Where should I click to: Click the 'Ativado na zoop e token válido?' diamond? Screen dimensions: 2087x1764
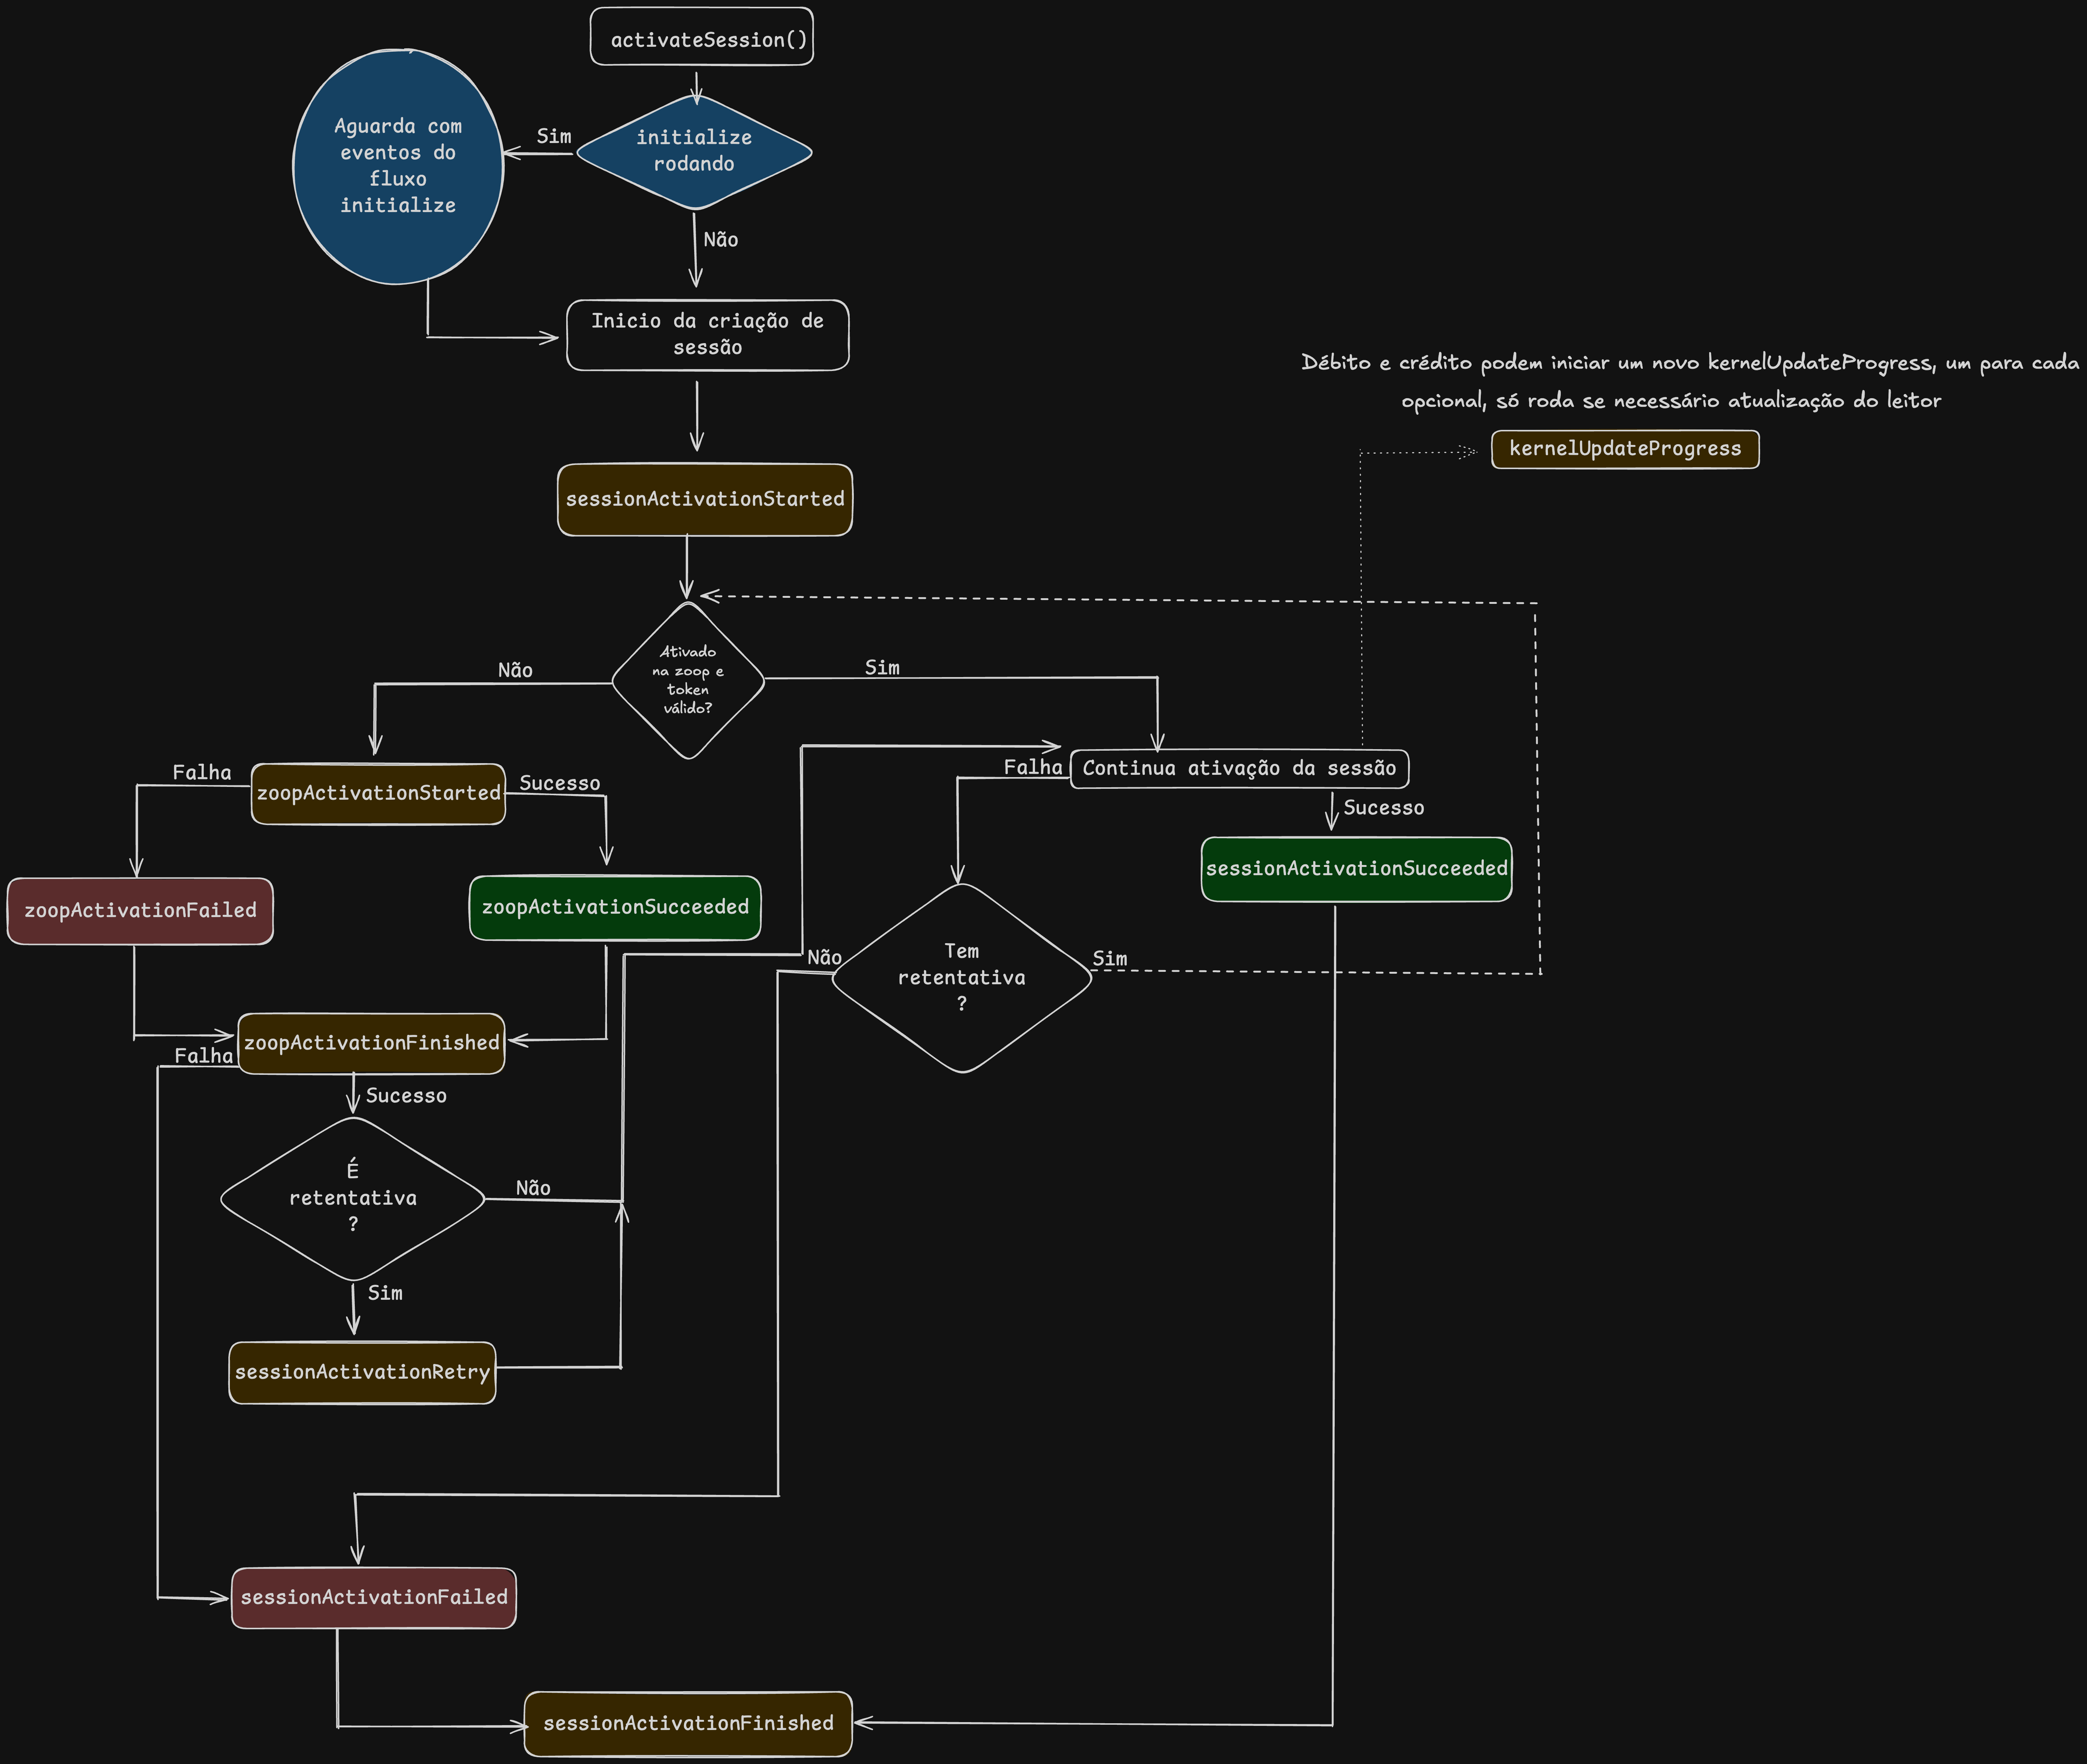click(x=688, y=680)
